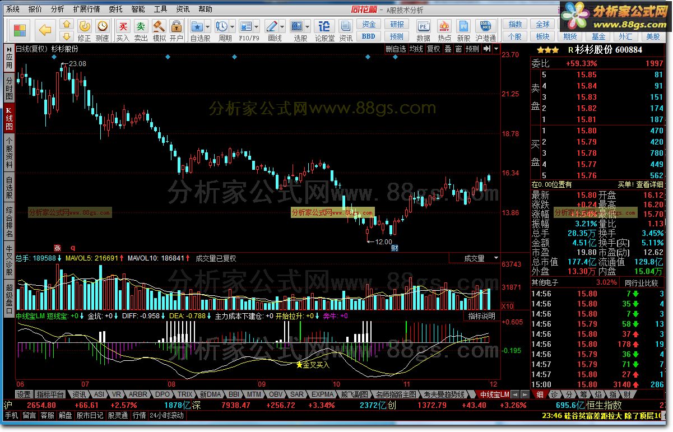Image resolution: width=673 pixels, height=432 pixels.
Task: Open the 资讯 news document icon
Action: [346, 30]
